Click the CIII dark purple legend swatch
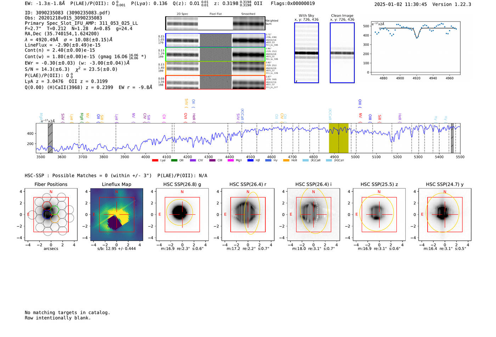Image resolution: width=496 pixels, height=337 pixels. 212,160
